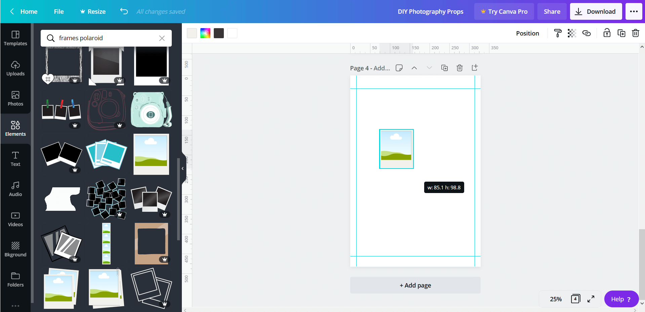Open the rainbow color picker swatch

coord(205,33)
